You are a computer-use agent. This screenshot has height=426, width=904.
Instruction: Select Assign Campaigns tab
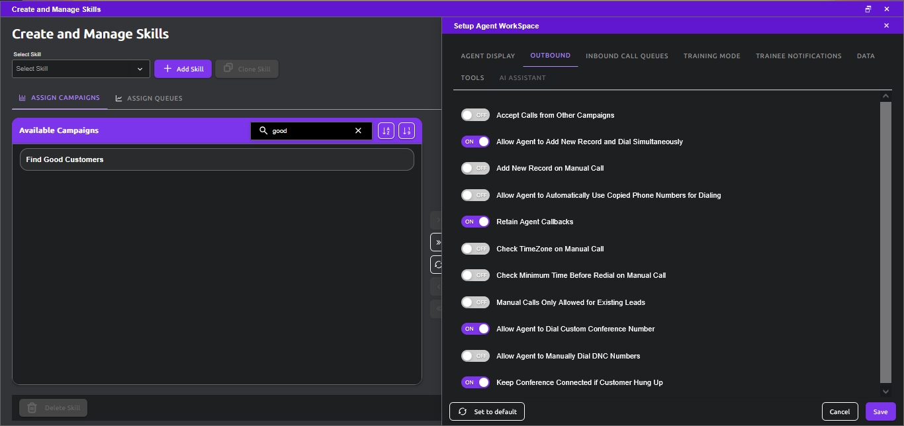click(60, 98)
